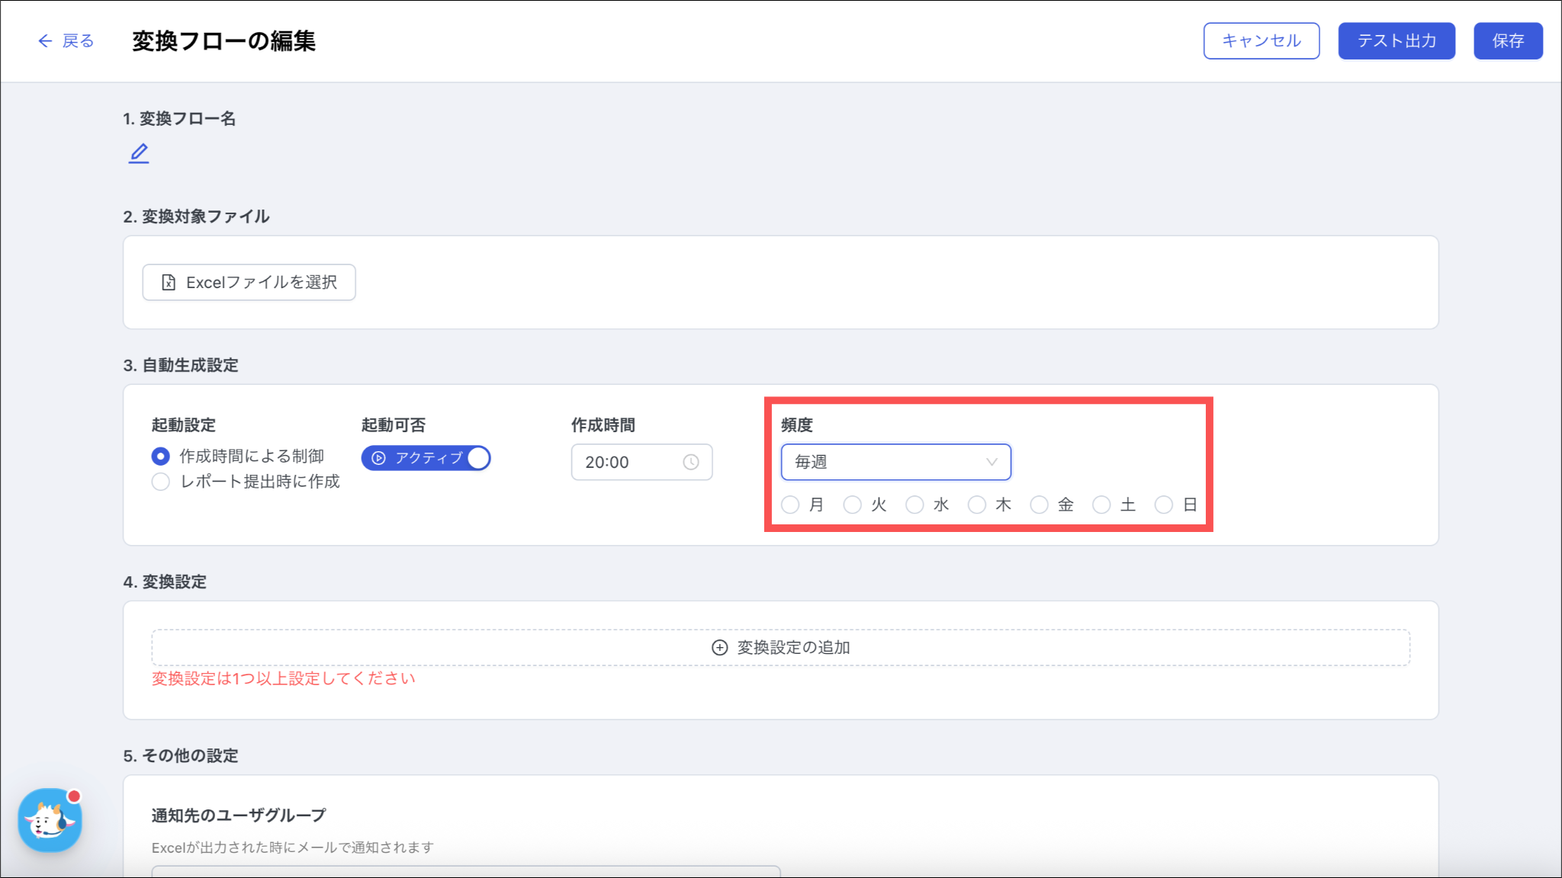Select the レポート提出時に作成 radio option
The height and width of the screenshot is (878, 1562).
tap(160, 482)
